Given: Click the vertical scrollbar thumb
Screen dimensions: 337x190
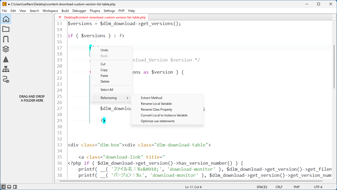Looking at the screenshot, I should [334, 66].
